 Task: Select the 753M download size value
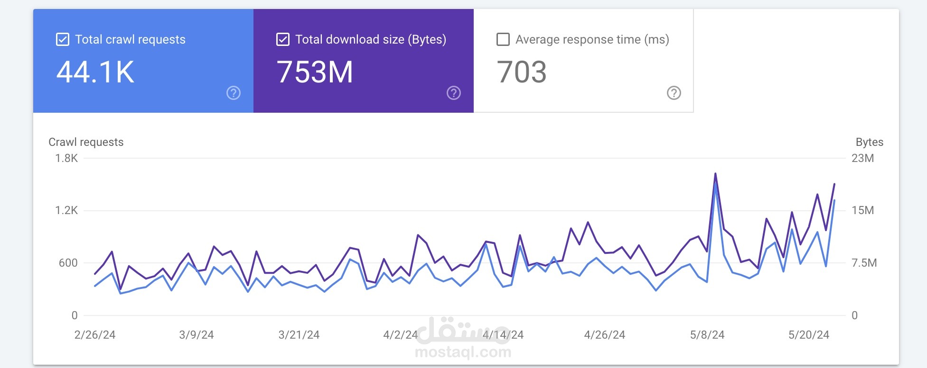(x=315, y=72)
